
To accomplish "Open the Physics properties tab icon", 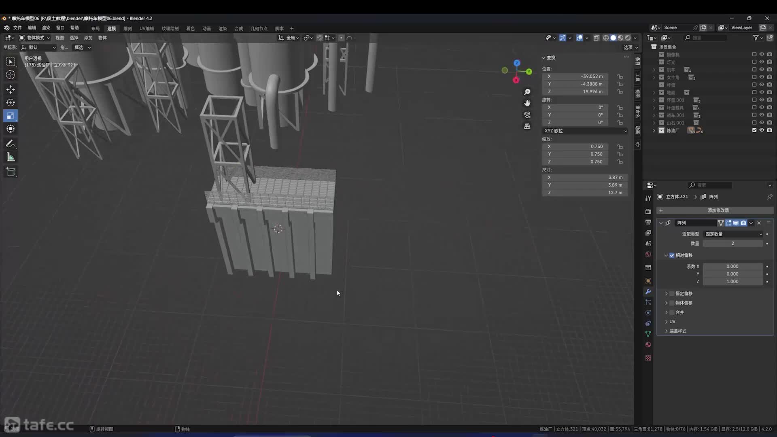I will pos(648,313).
